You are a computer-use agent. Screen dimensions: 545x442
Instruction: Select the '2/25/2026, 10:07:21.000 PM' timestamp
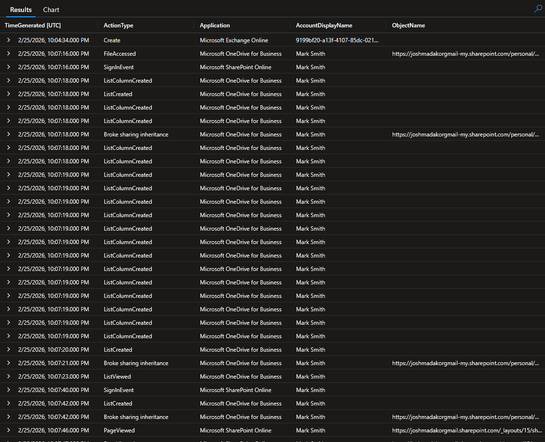(x=53, y=363)
